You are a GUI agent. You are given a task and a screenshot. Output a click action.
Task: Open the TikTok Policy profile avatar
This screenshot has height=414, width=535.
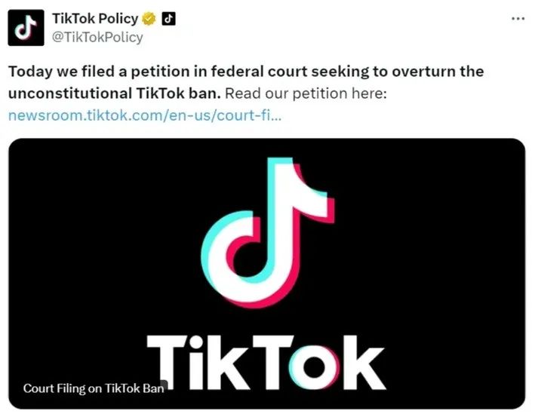coord(26,28)
